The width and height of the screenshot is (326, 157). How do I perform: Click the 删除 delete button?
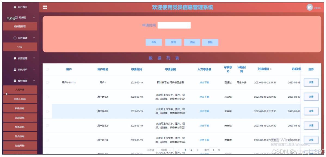pos(210,42)
